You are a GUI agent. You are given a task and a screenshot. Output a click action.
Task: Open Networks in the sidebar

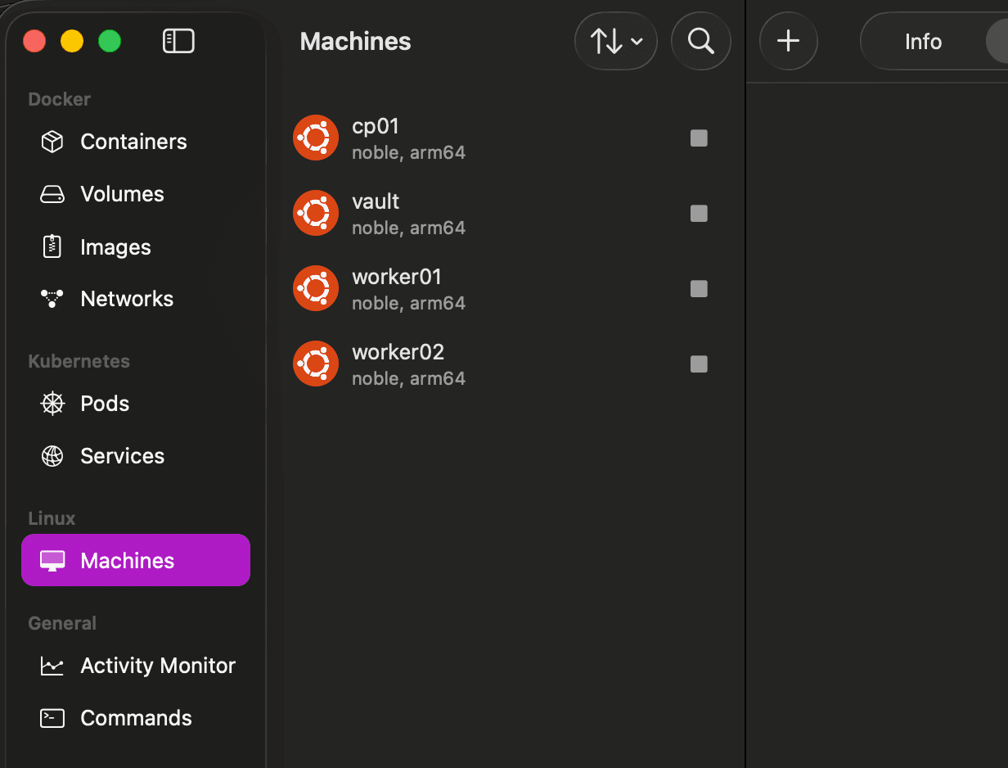pos(136,299)
